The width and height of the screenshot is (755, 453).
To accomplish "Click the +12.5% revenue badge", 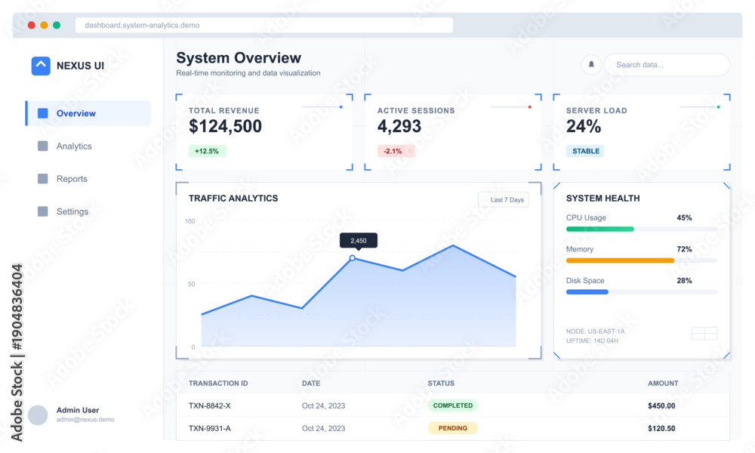I will (207, 151).
